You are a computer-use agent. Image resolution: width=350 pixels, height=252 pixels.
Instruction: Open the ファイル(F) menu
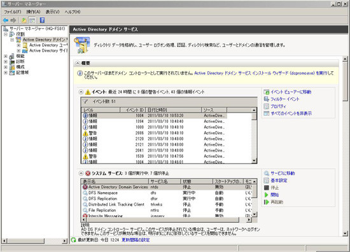point(13,12)
